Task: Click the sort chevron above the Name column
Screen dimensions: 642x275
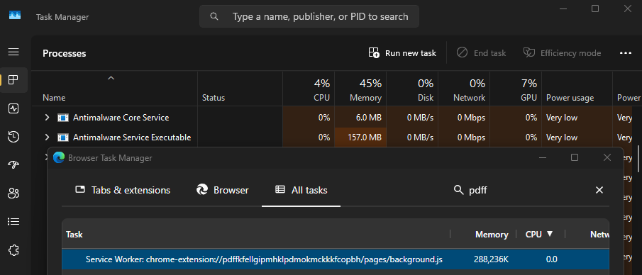Action: pyautogui.click(x=111, y=78)
